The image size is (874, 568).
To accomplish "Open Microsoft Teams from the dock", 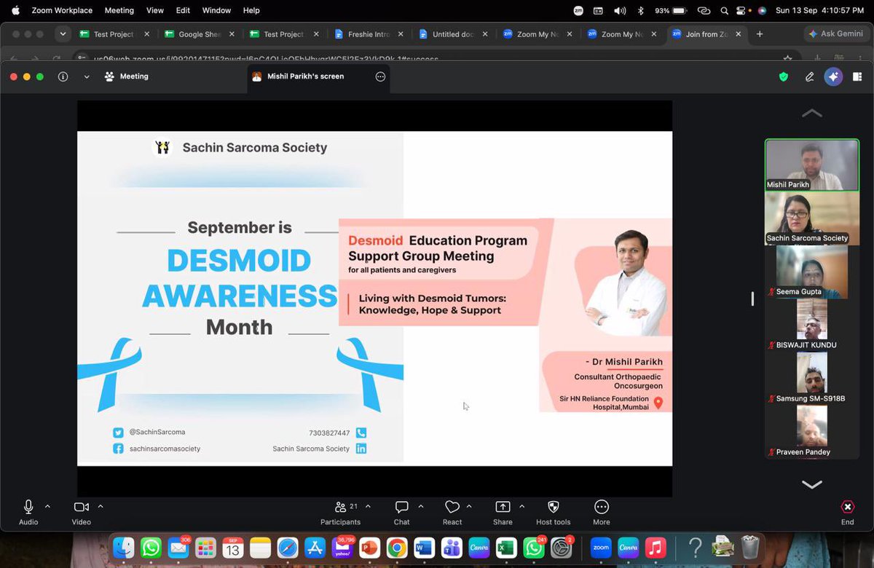I will click(452, 548).
